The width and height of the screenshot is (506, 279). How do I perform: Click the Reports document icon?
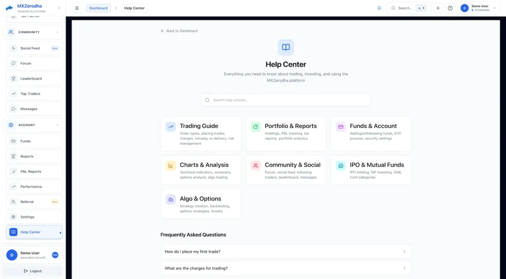tap(13, 156)
